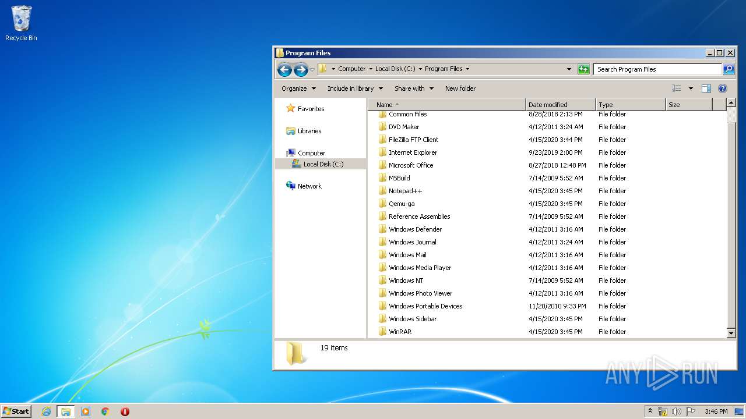Select the Qemu-ga folder icon
This screenshot has height=419, width=746.
click(382, 204)
